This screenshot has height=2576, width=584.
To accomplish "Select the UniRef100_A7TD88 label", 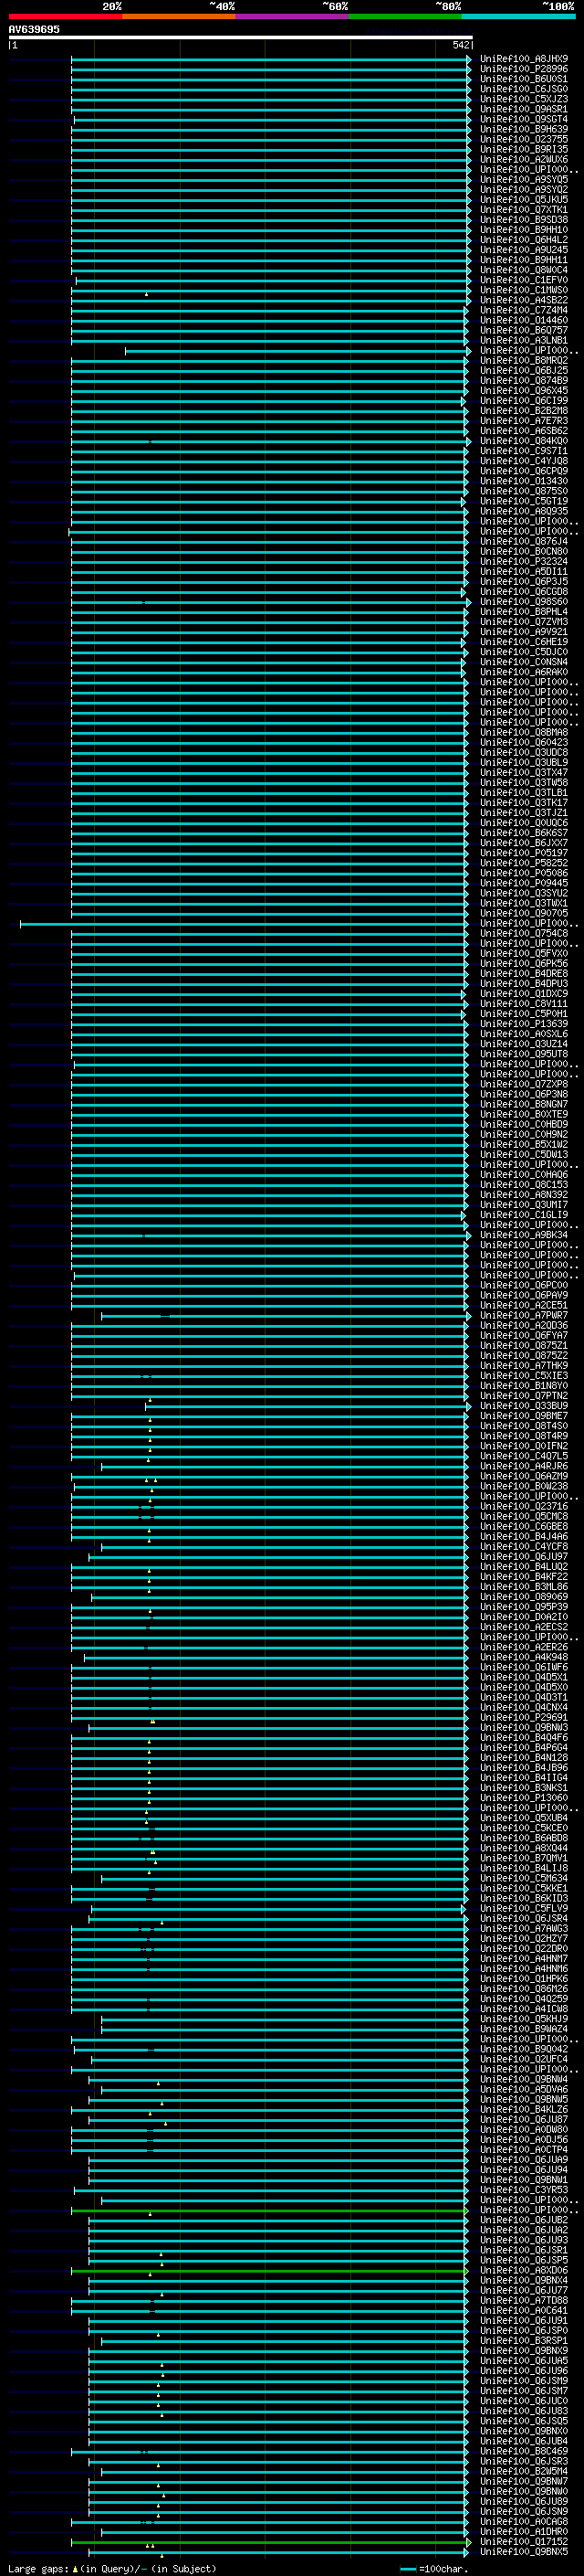I will tap(523, 2300).
